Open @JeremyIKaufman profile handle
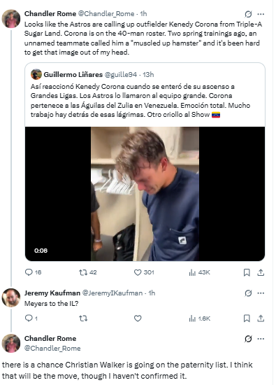The height and width of the screenshot is (385, 276). pyautogui.click(x=112, y=293)
